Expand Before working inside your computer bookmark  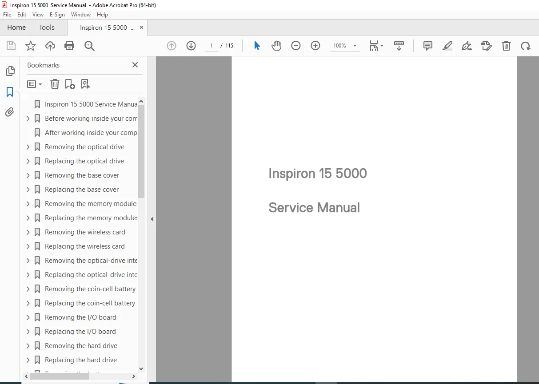pyautogui.click(x=28, y=119)
